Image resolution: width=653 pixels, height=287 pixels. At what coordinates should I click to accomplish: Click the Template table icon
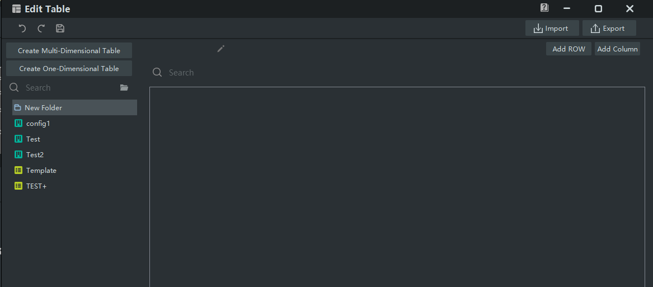18,171
